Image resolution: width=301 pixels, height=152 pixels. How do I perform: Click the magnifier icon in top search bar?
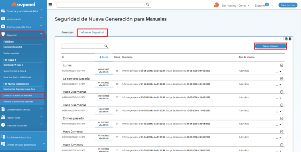click(147, 4)
